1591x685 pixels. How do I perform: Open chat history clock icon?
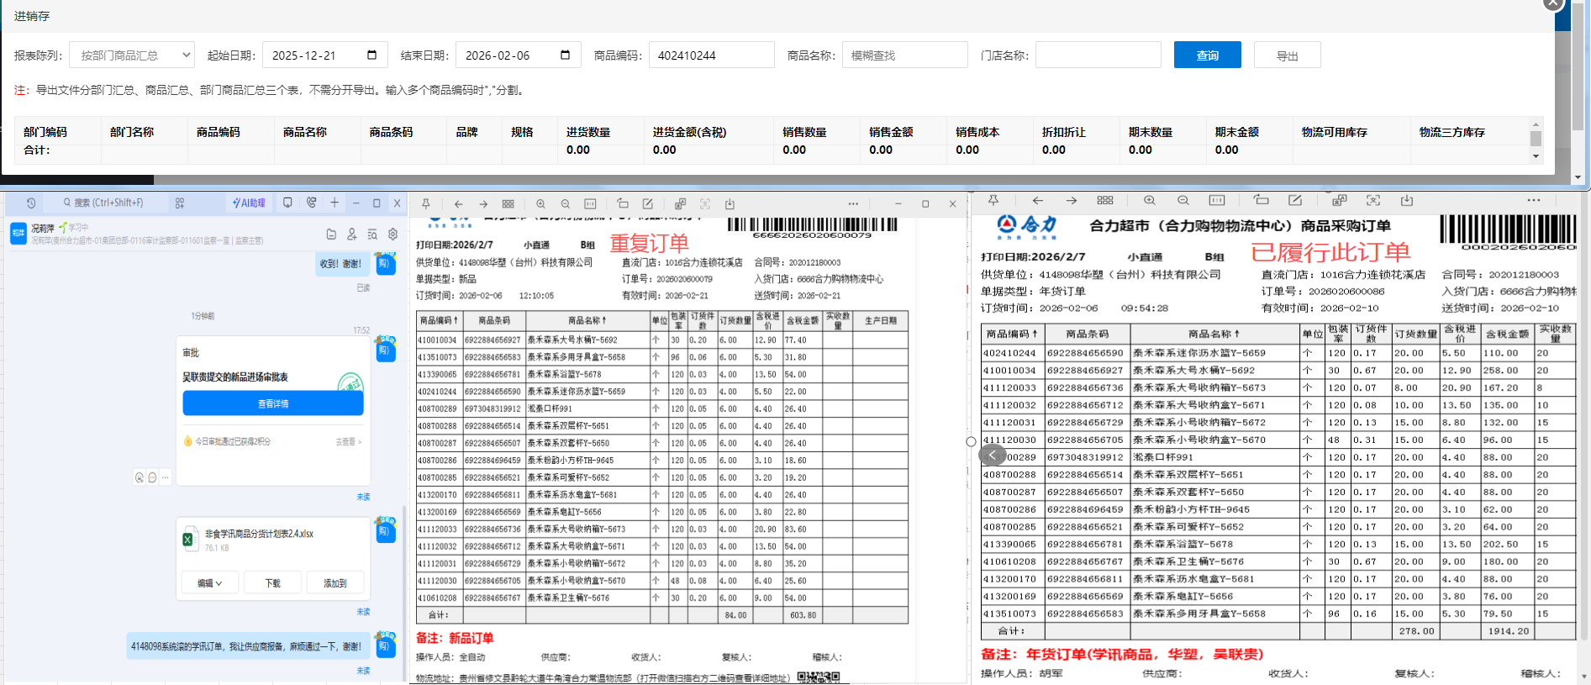(x=31, y=203)
